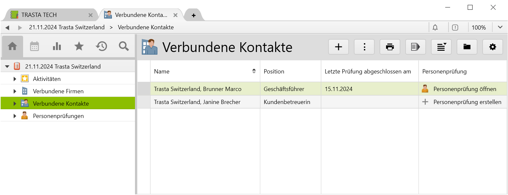Print the list using printer icon
Screen dimensions: 508x195
pyautogui.click(x=390, y=47)
